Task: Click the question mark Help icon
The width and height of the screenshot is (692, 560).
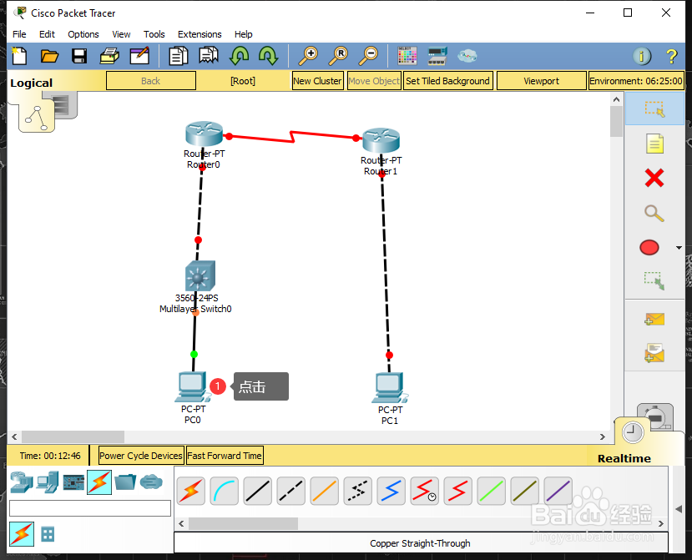Action: coord(672,56)
